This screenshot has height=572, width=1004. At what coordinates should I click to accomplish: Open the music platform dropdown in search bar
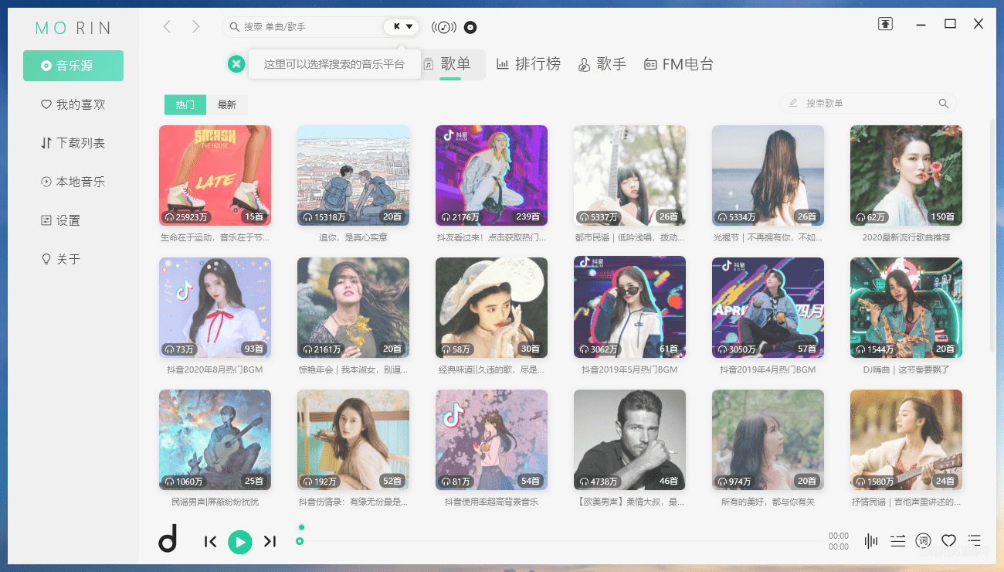(402, 27)
